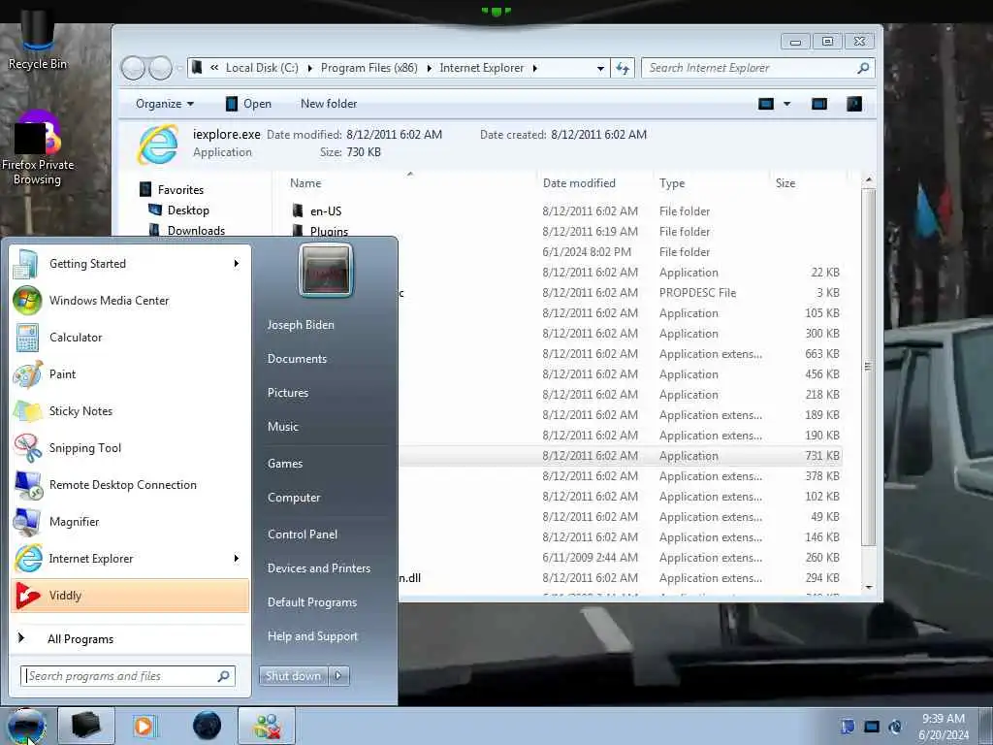Screen dimensions: 993x745
Task: Open Shut down options arrow
Action: tap(338, 676)
